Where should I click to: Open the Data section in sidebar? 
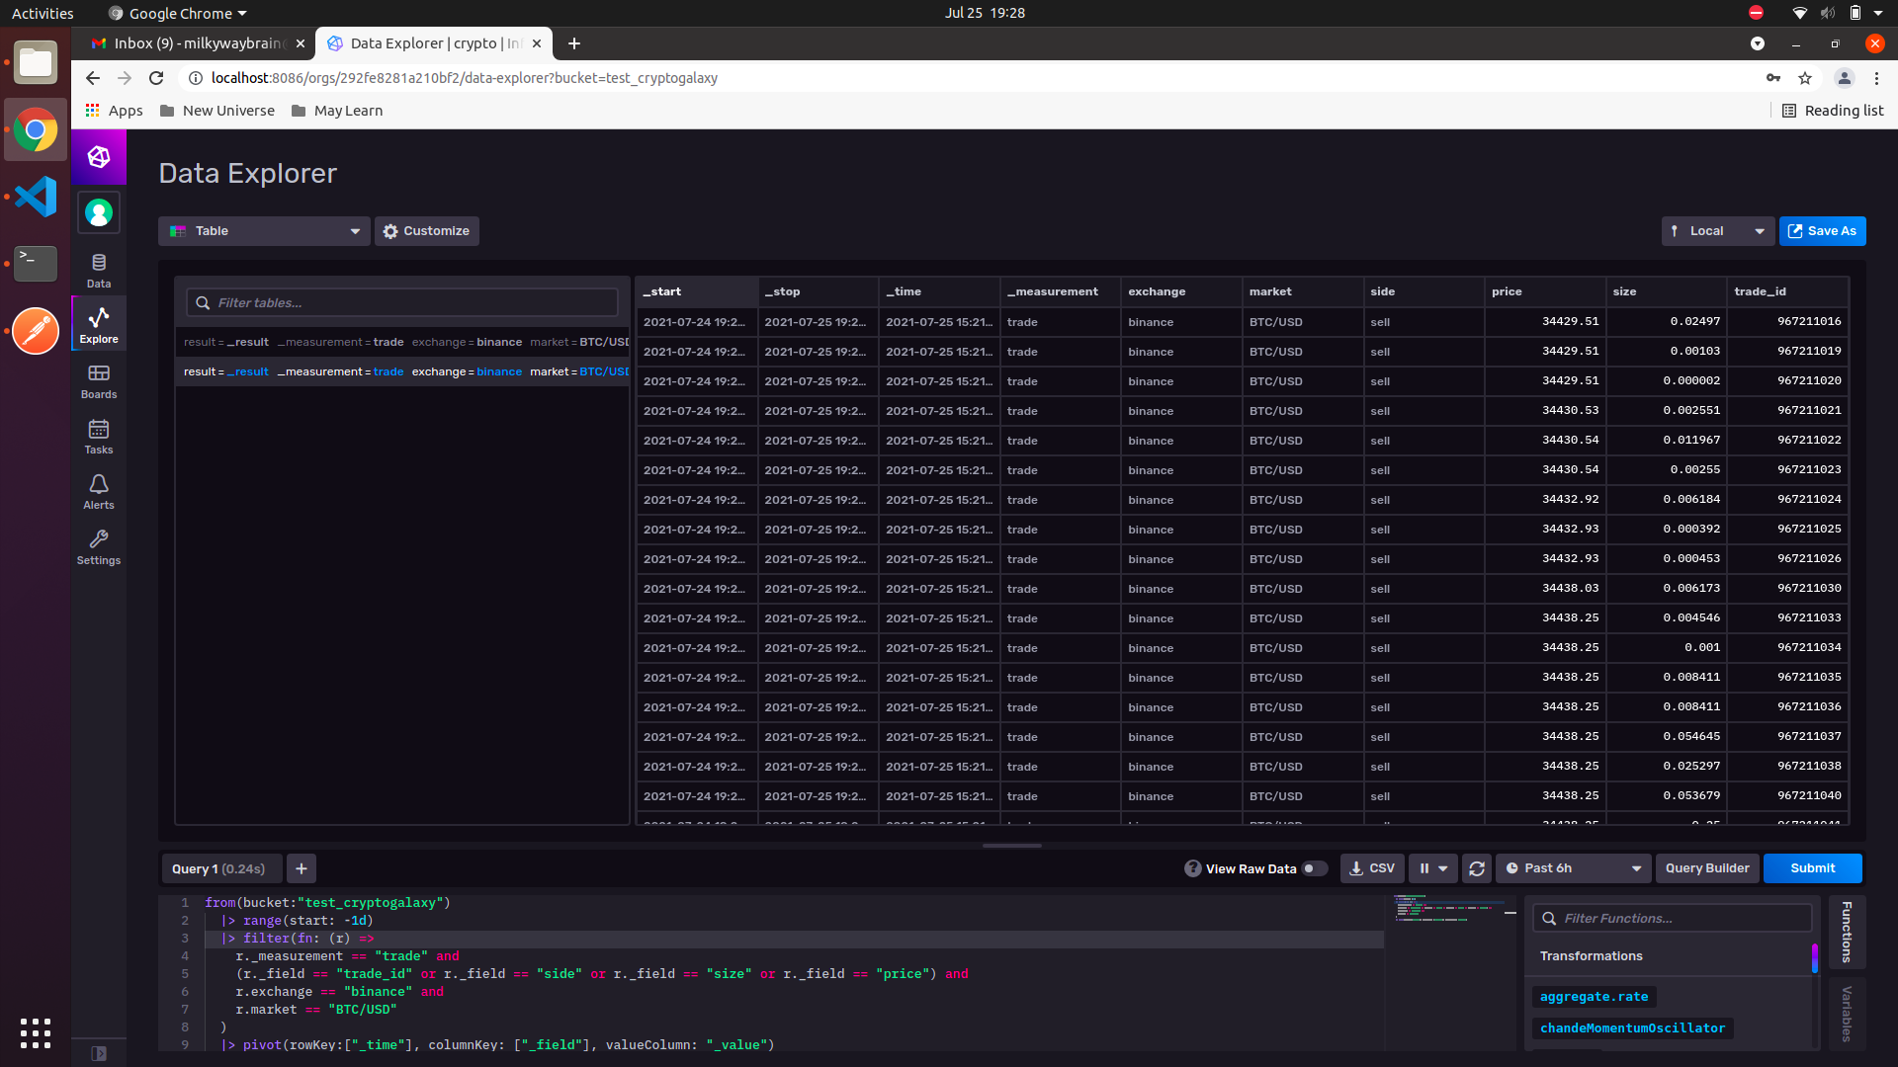99,270
